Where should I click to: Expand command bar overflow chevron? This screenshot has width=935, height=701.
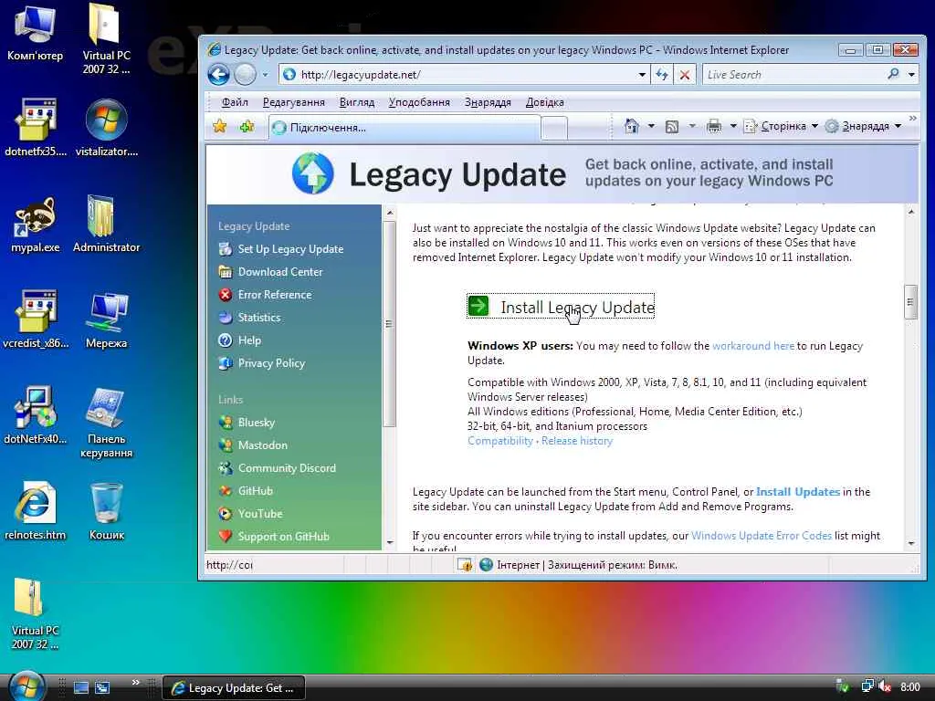tap(912, 120)
